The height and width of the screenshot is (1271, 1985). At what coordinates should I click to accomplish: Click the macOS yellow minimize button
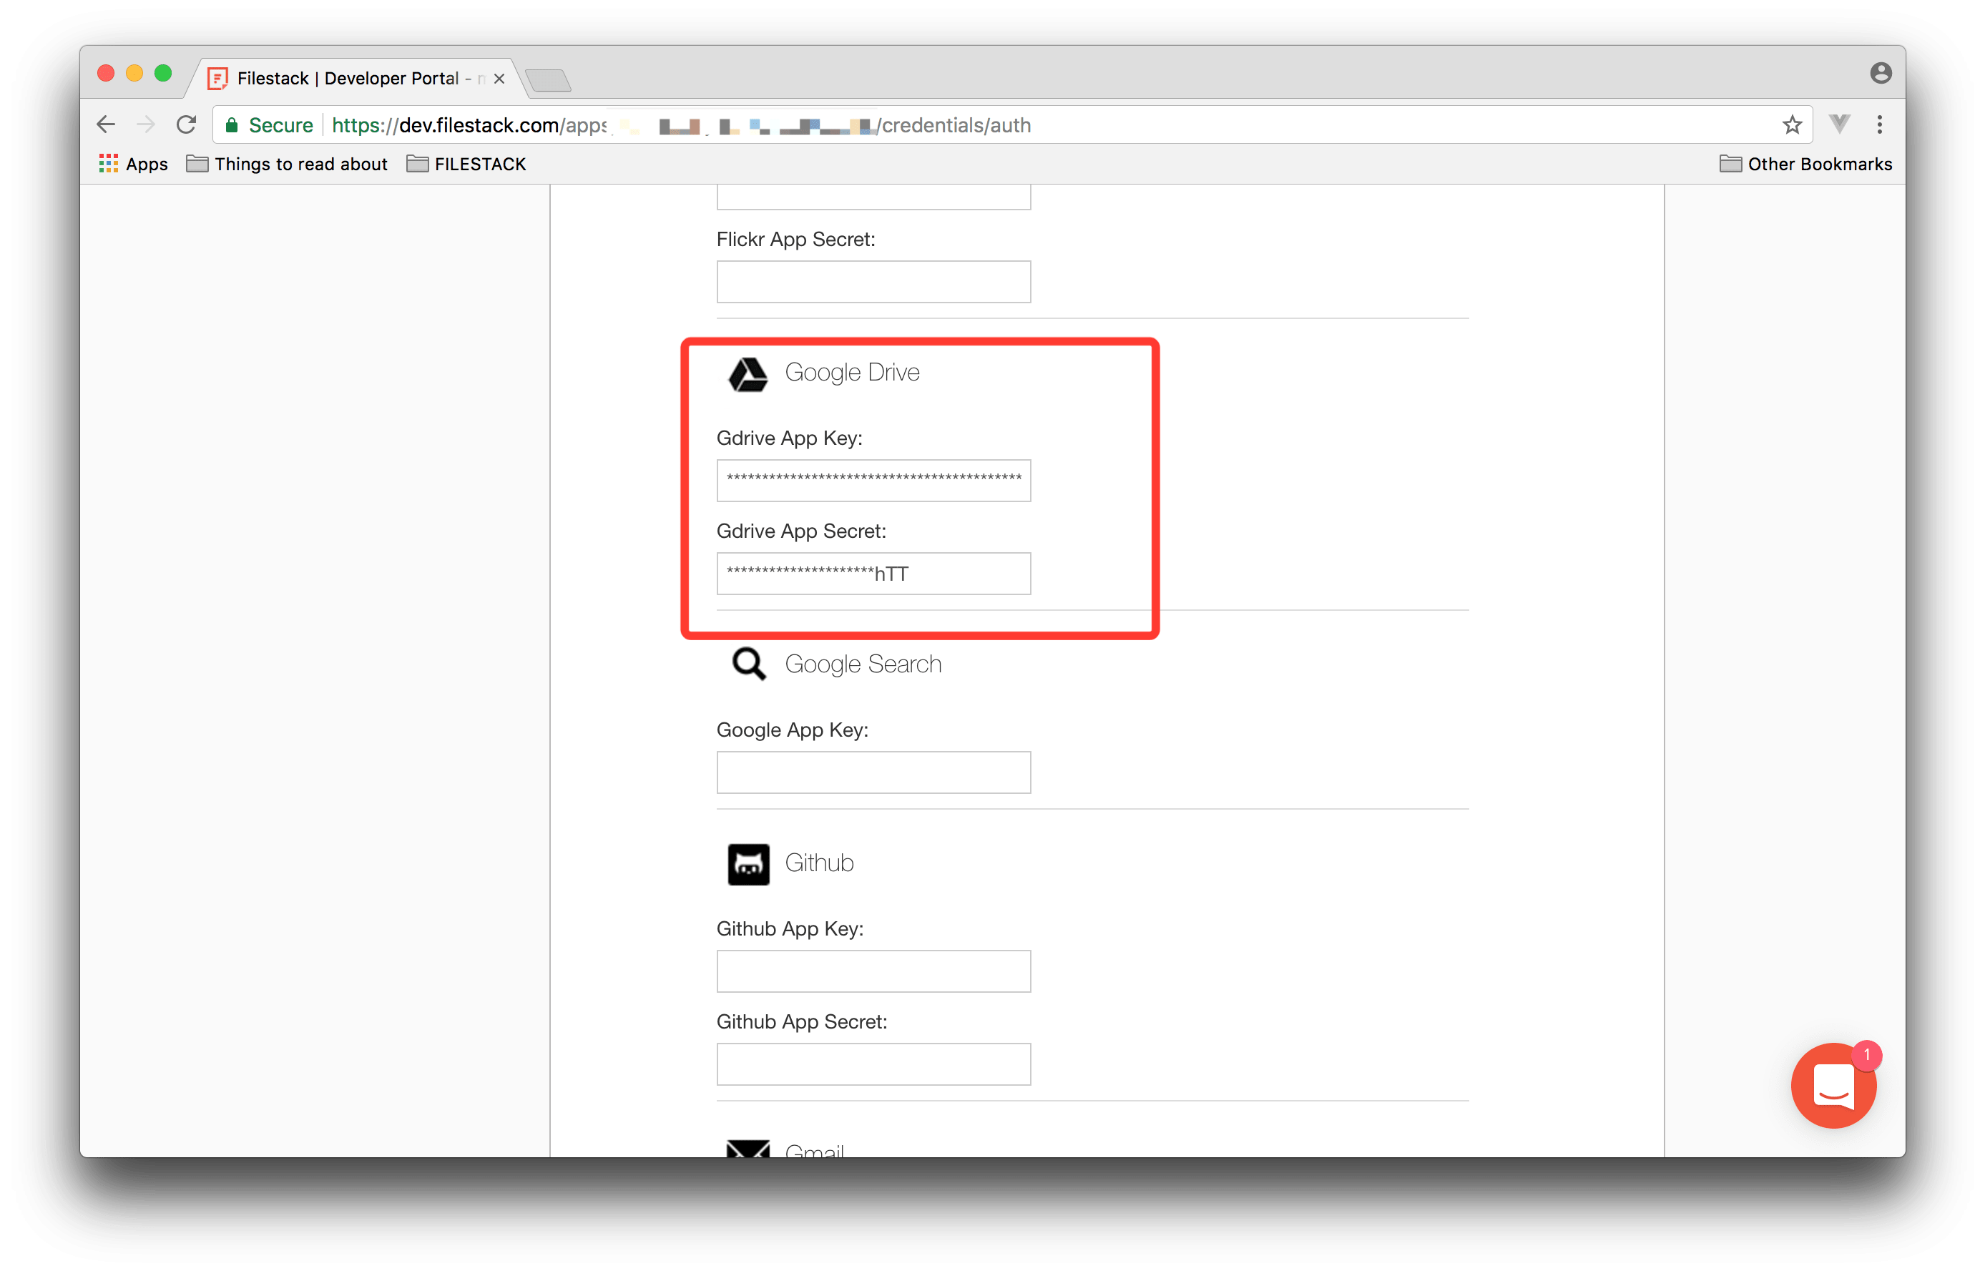tap(134, 74)
